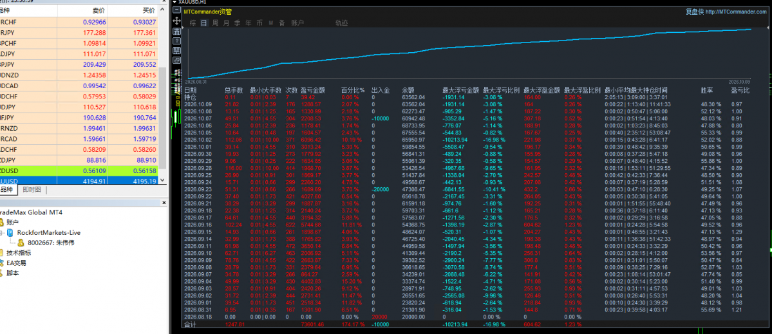Click the total percentage 174.17 %

tap(353, 325)
